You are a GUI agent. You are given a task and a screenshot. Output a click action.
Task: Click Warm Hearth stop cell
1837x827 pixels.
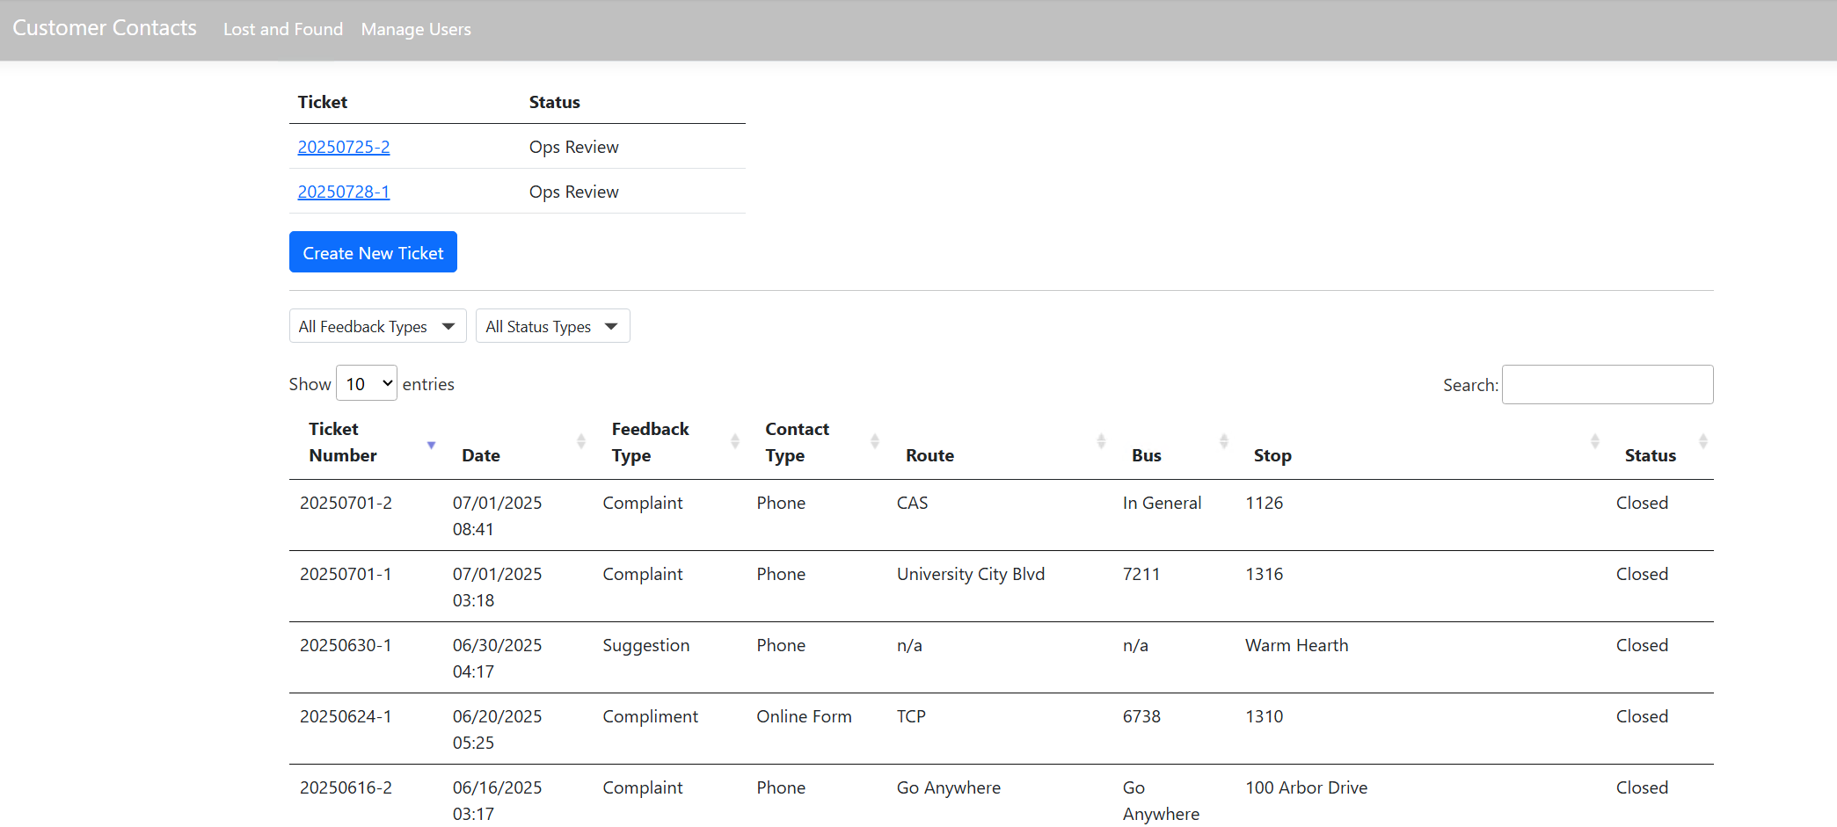(x=1297, y=645)
